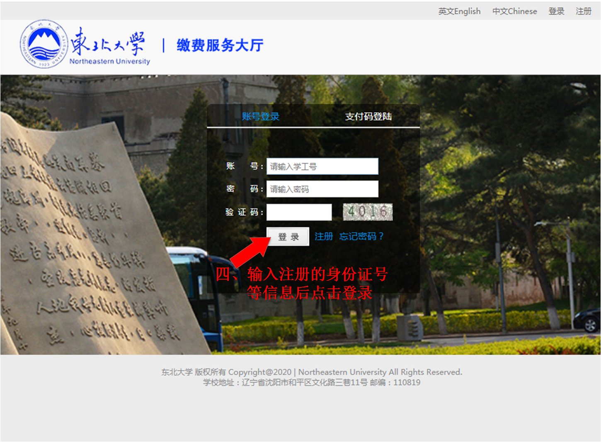
Task: Click the 缴费服务大厅 header title
Action: pos(220,45)
